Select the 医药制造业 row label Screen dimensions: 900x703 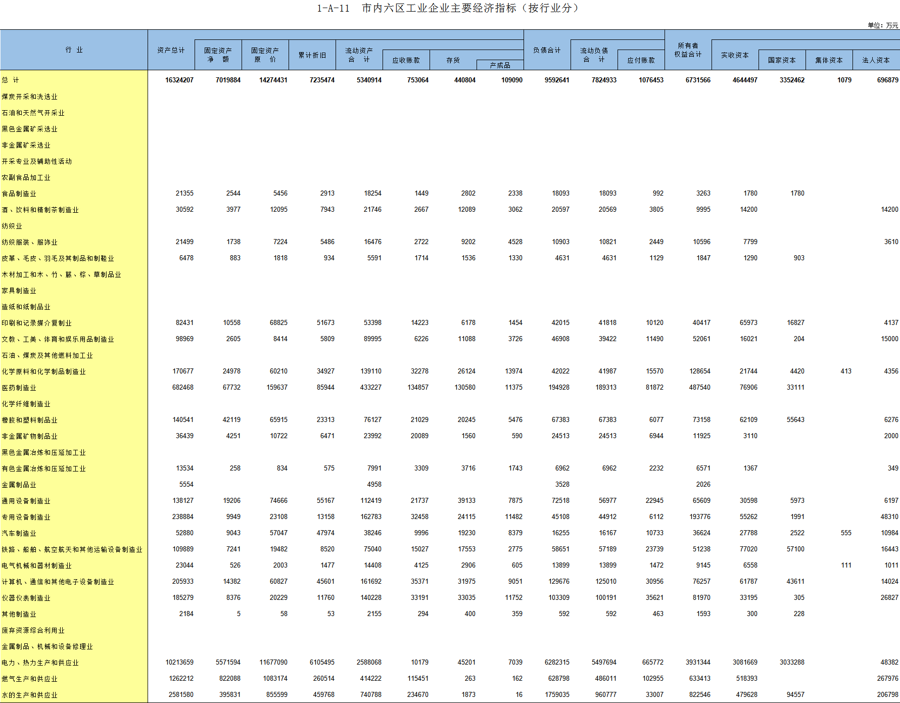pos(19,388)
